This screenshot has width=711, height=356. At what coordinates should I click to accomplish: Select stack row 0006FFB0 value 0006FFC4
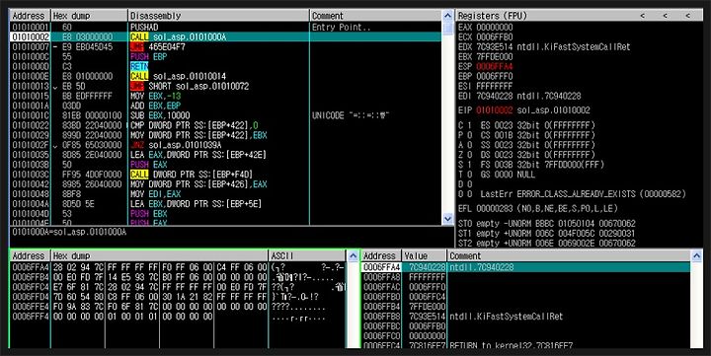[526, 297]
